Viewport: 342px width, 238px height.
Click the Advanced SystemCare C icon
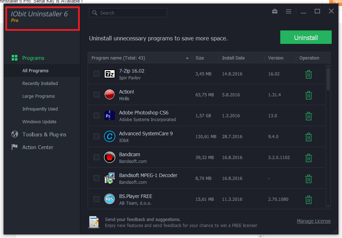[110, 136]
